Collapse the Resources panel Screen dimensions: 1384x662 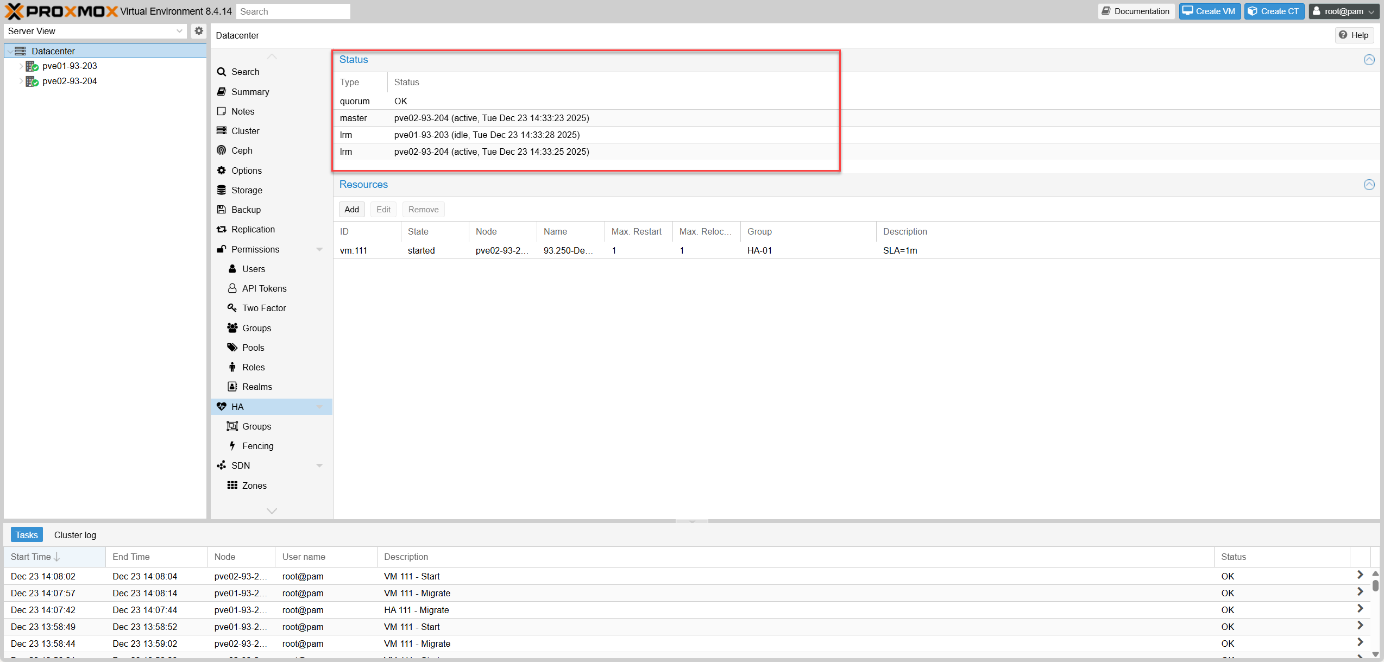point(1369,185)
